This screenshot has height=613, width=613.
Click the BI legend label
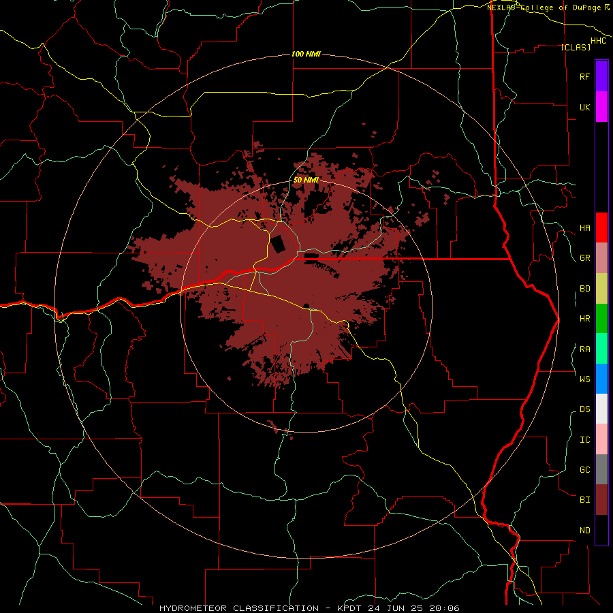584,500
